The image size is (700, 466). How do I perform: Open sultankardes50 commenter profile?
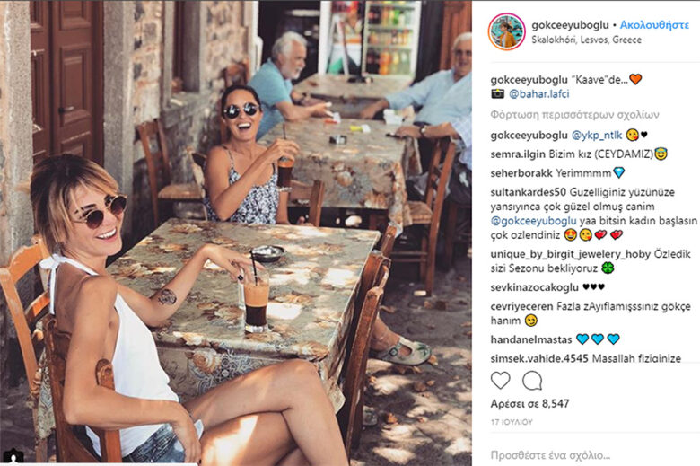click(528, 192)
